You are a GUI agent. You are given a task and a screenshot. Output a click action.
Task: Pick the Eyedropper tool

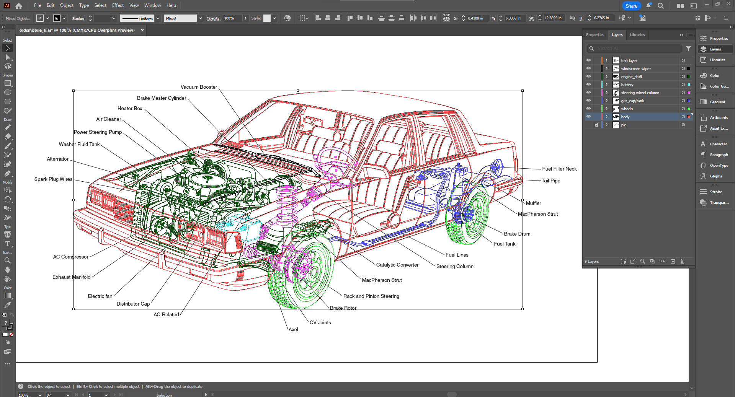coord(8,305)
